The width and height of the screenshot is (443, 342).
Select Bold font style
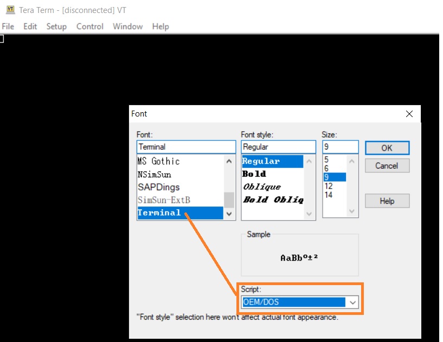254,174
